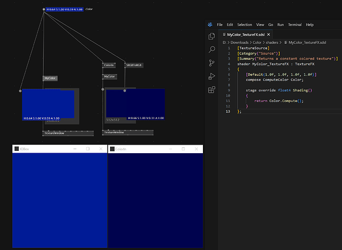Open the Selection menu

point(245,24)
